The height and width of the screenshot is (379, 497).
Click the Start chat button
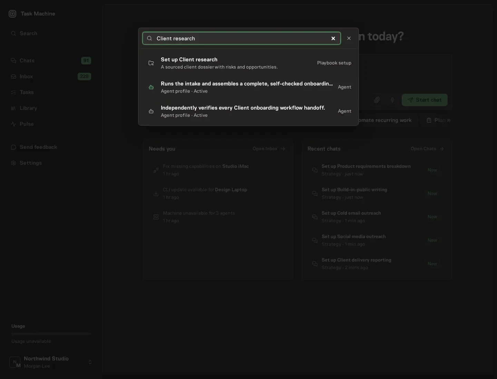point(425,100)
